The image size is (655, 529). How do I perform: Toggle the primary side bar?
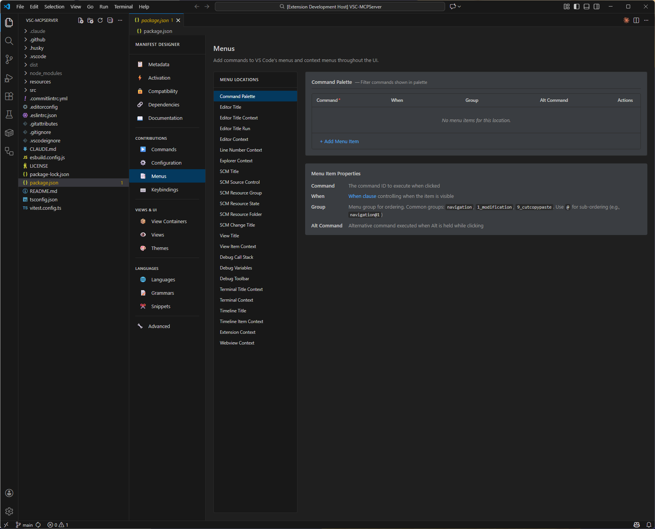pos(577,7)
